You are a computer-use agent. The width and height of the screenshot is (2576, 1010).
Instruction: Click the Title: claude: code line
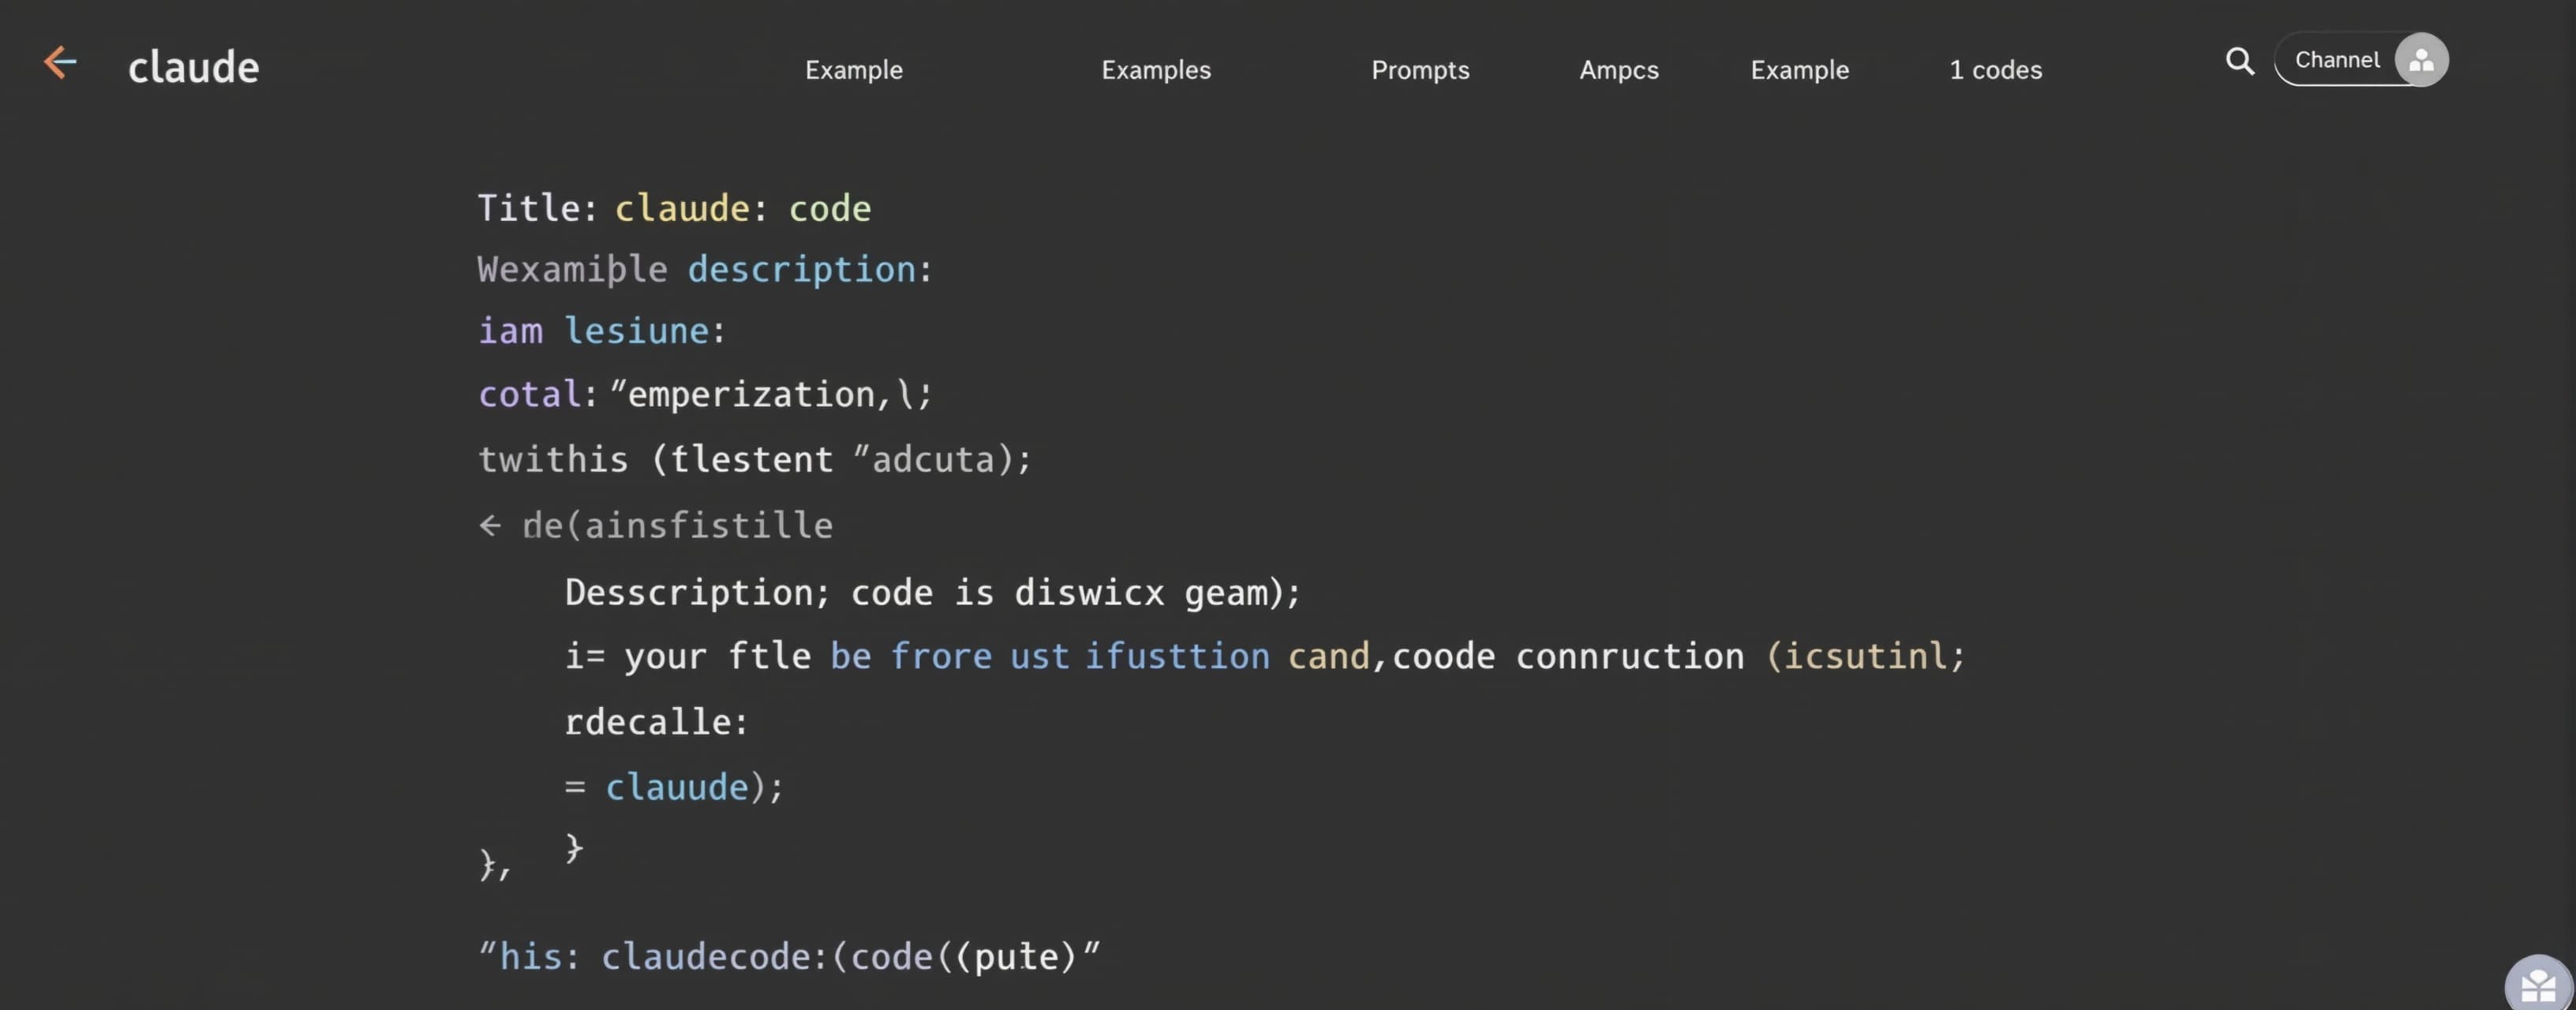[x=673, y=208]
